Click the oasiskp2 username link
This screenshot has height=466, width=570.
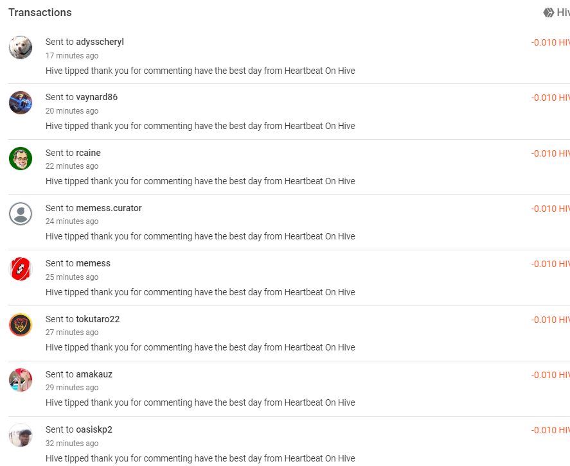94,429
